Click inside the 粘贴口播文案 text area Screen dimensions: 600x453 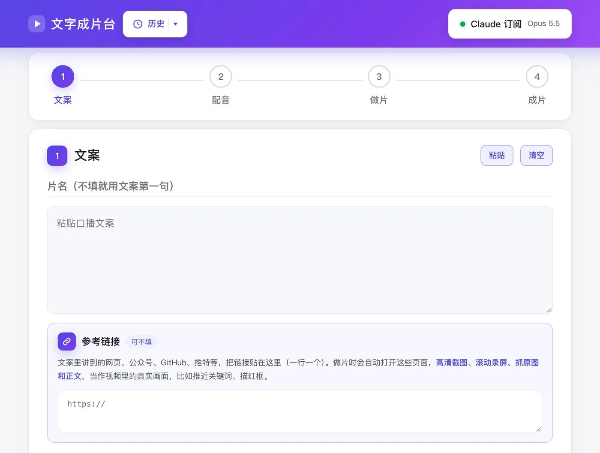pos(300,260)
